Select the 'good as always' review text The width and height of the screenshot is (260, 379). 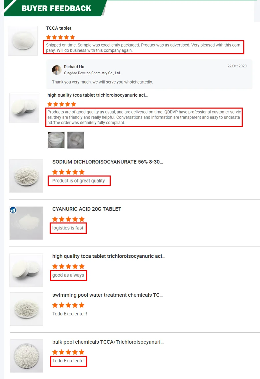(x=68, y=275)
